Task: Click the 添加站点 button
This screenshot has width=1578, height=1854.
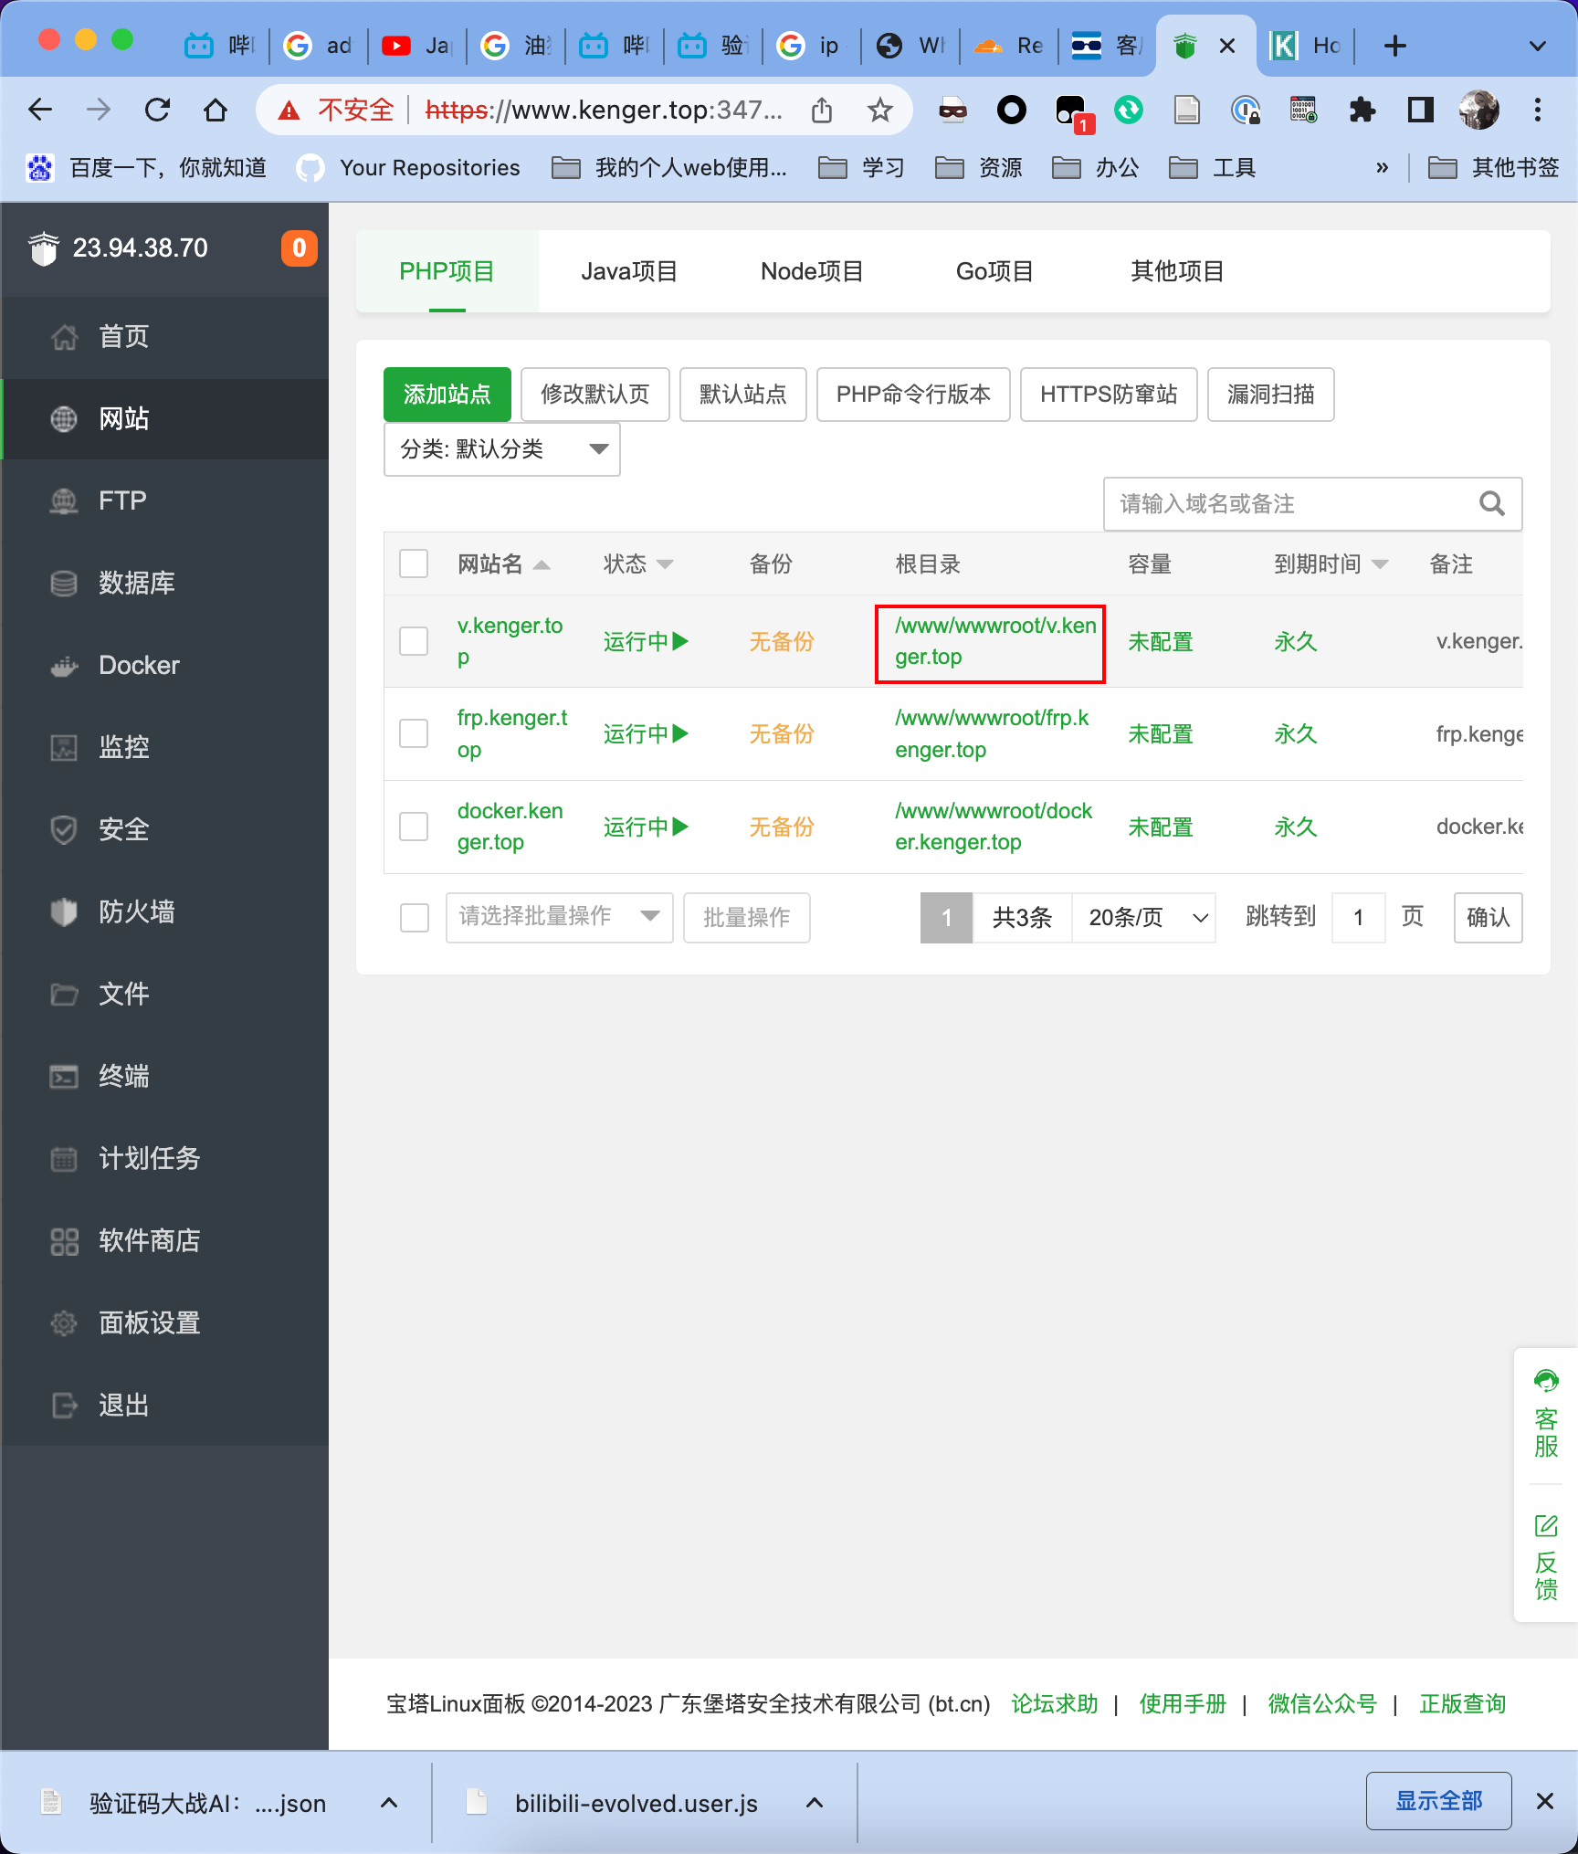Action: click(x=447, y=395)
